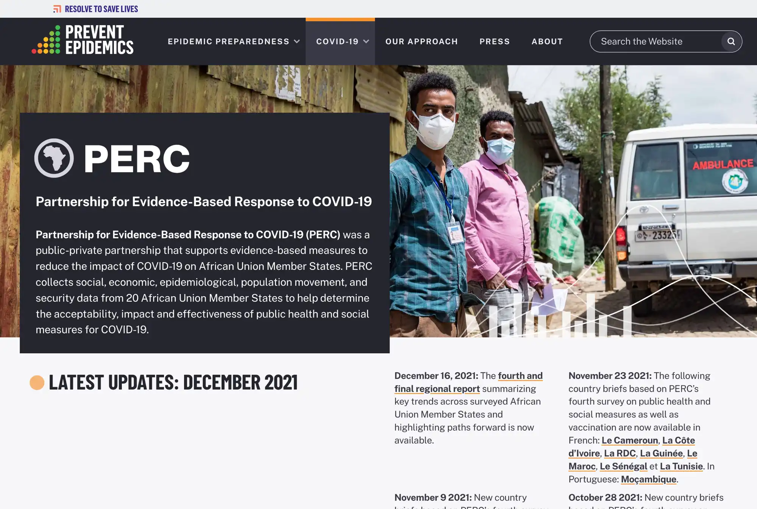Click the Resolve to Save Lives text link
This screenshot has height=509, width=757.
click(x=101, y=8)
